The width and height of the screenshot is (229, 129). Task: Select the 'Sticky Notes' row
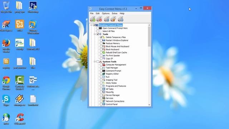tap(111, 83)
